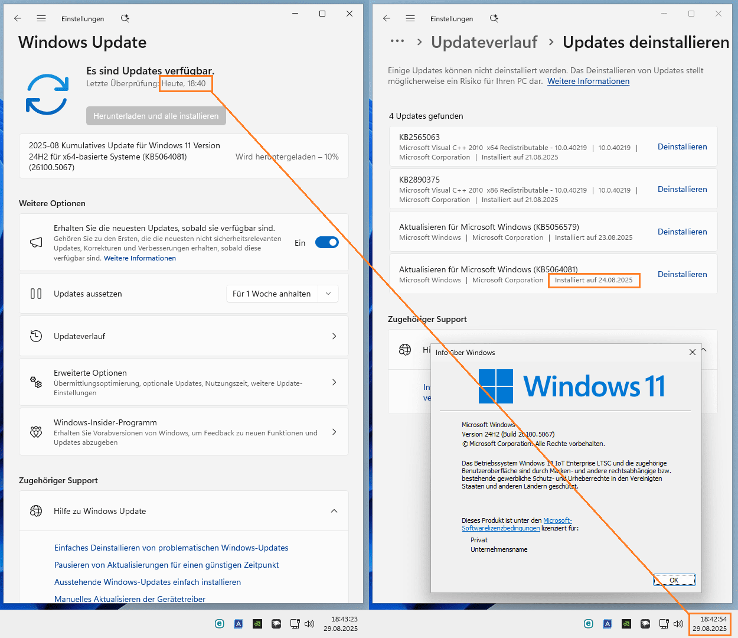Click the megaphone icon for newest updates option
The image size is (738, 638).
36,242
